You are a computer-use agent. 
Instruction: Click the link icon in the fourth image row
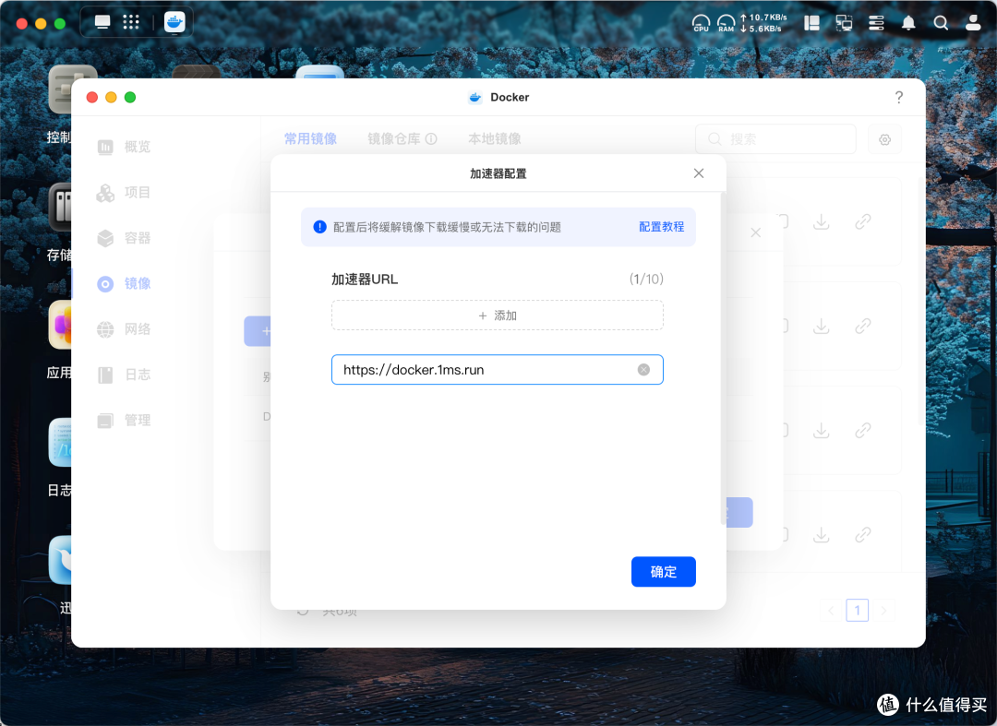tap(863, 535)
